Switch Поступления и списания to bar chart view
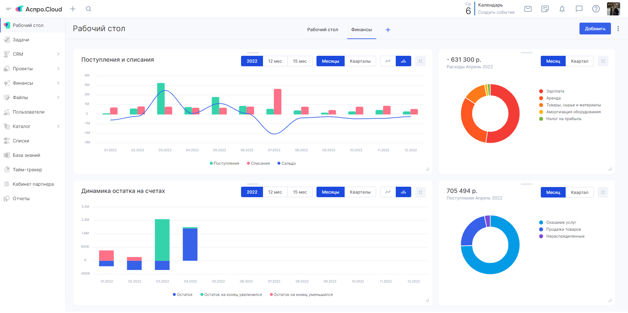Viewport: 628px width, 313px height. (x=403, y=61)
